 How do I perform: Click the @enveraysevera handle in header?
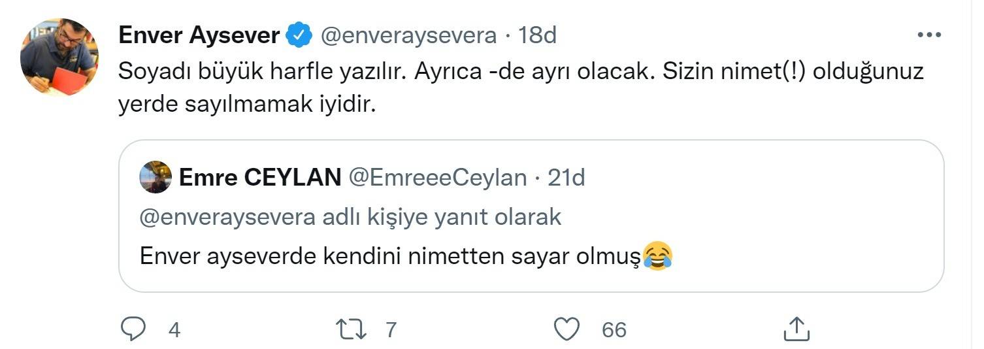click(408, 35)
